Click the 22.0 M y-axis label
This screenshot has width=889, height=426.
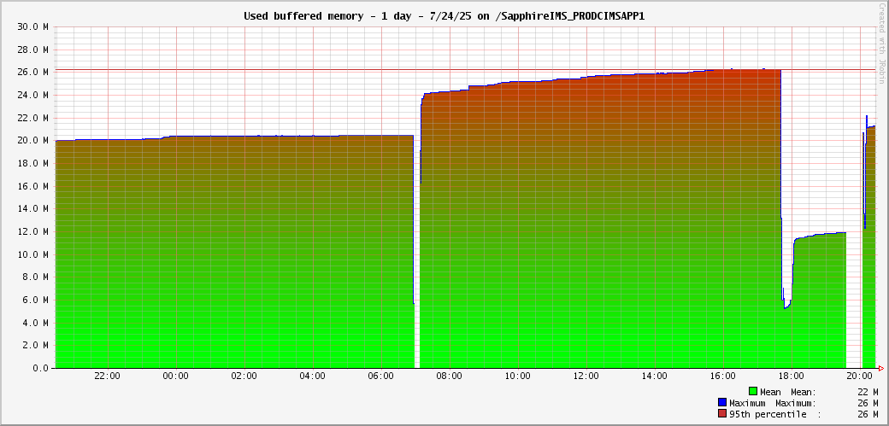pyautogui.click(x=33, y=118)
